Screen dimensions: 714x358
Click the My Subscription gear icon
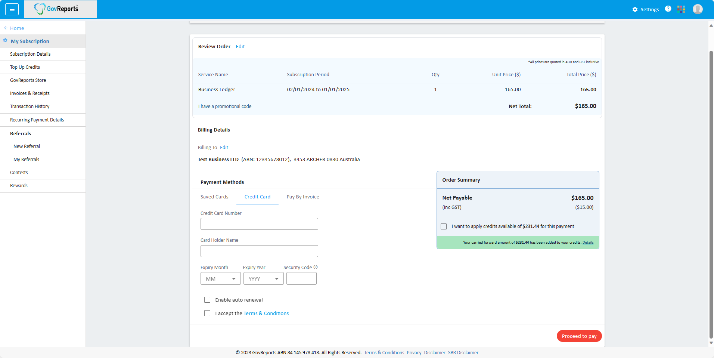pos(5,40)
